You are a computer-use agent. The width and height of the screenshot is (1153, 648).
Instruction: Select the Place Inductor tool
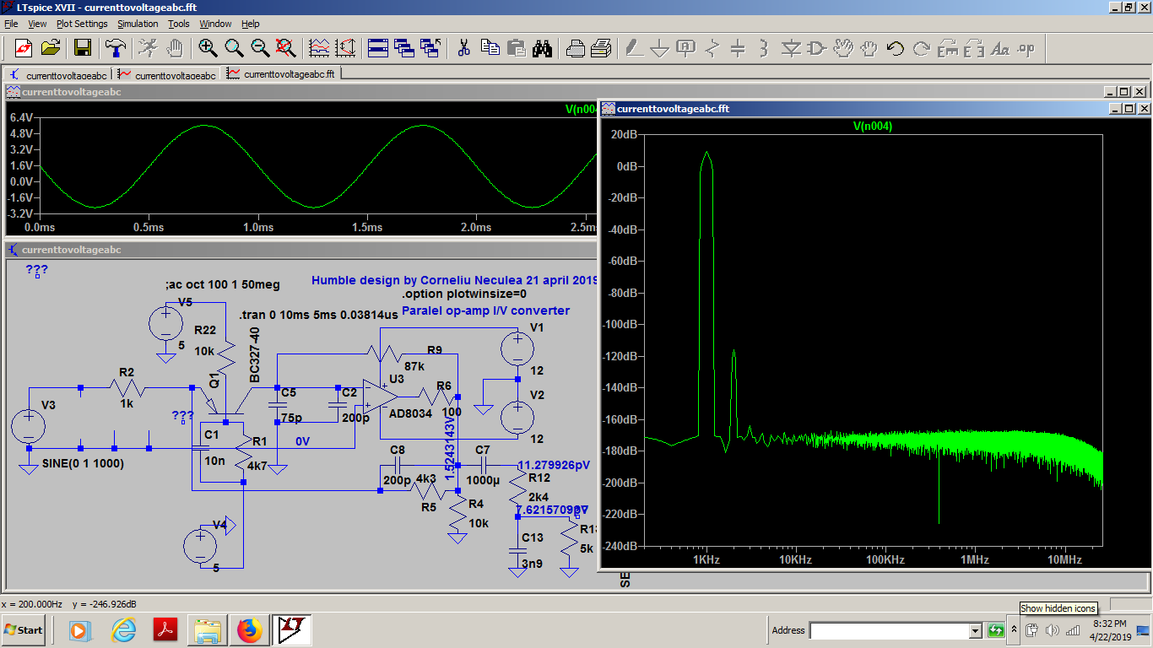[765, 47]
